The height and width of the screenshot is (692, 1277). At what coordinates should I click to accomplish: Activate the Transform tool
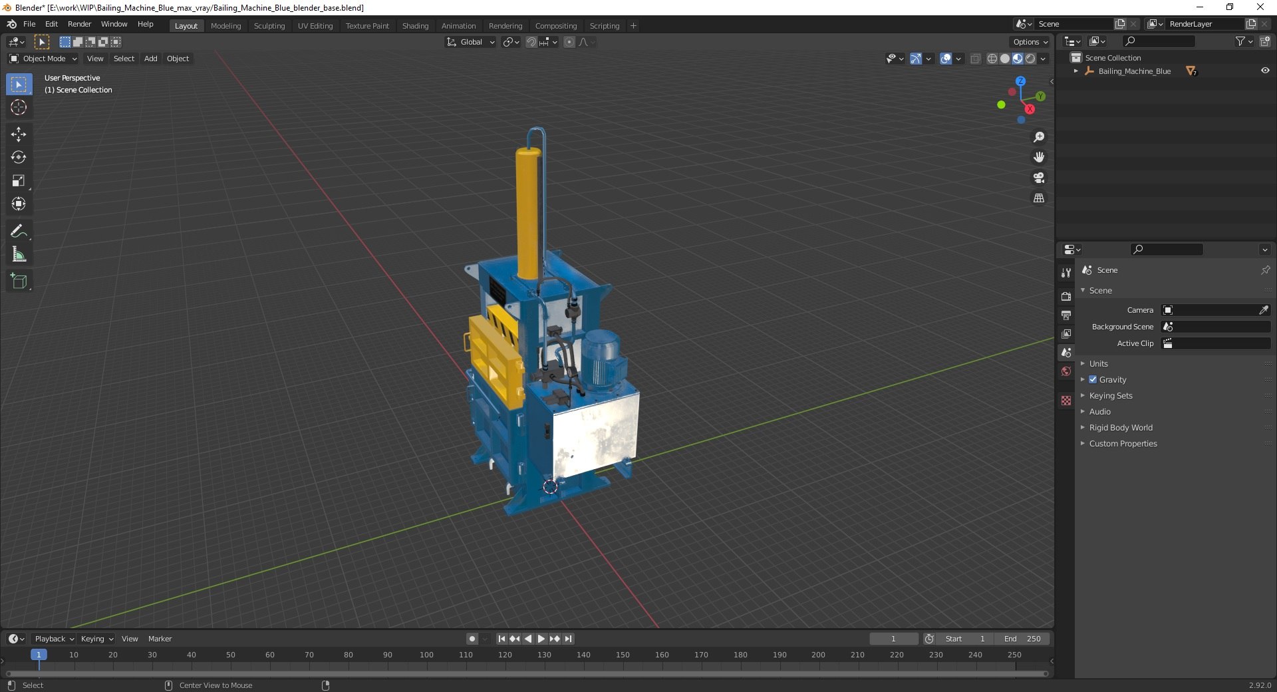coord(19,204)
